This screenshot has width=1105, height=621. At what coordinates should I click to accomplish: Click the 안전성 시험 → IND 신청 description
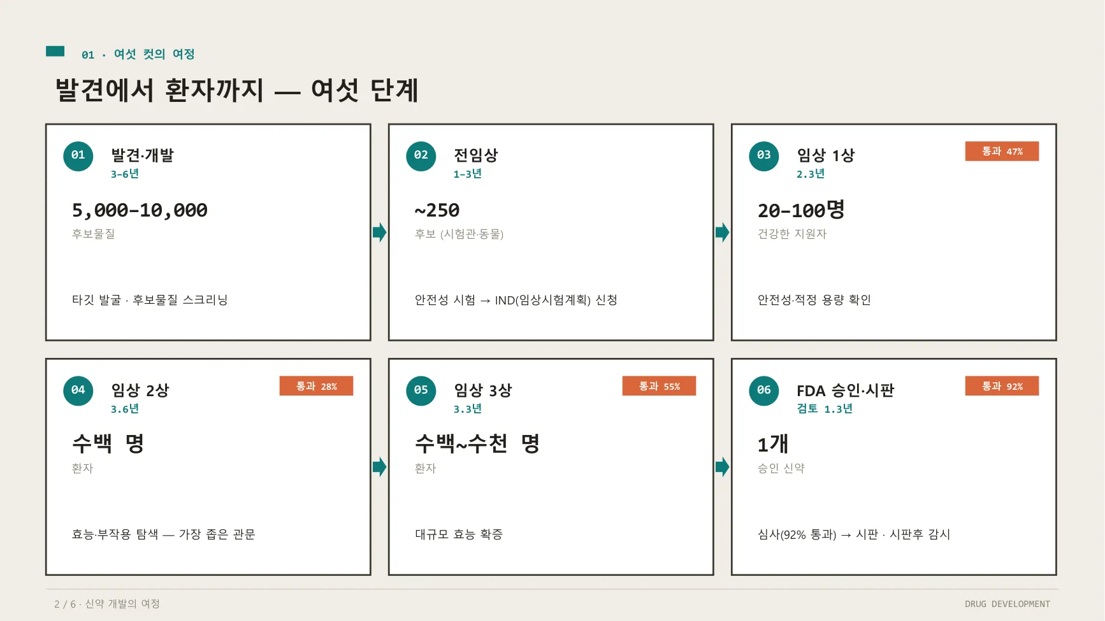coord(516,300)
